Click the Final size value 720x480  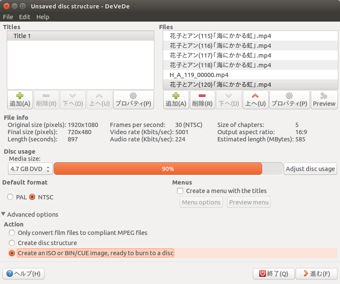point(80,132)
